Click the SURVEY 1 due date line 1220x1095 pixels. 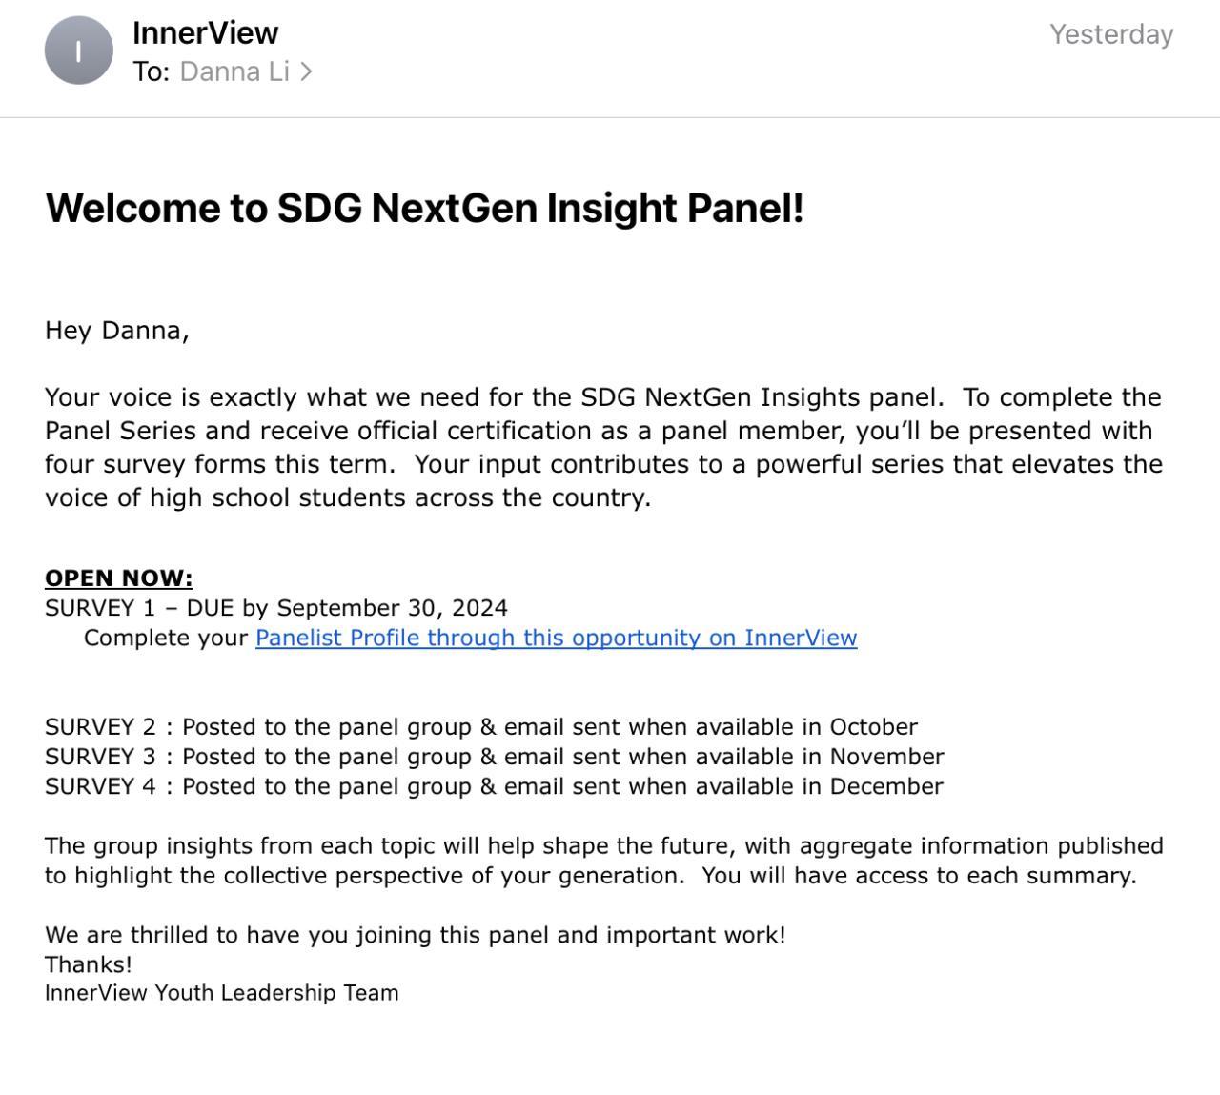pos(275,608)
